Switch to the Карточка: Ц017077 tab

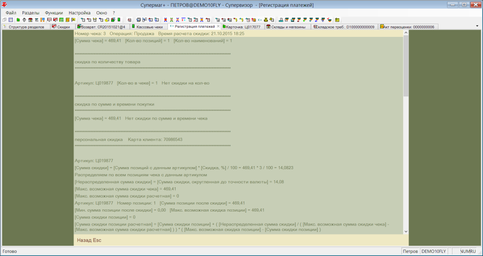(243, 27)
